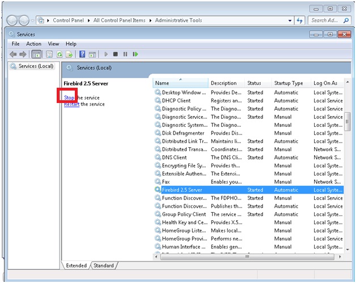This screenshot has height=283, width=356.
Task: Open the address bar history dropdown
Action: point(290,20)
